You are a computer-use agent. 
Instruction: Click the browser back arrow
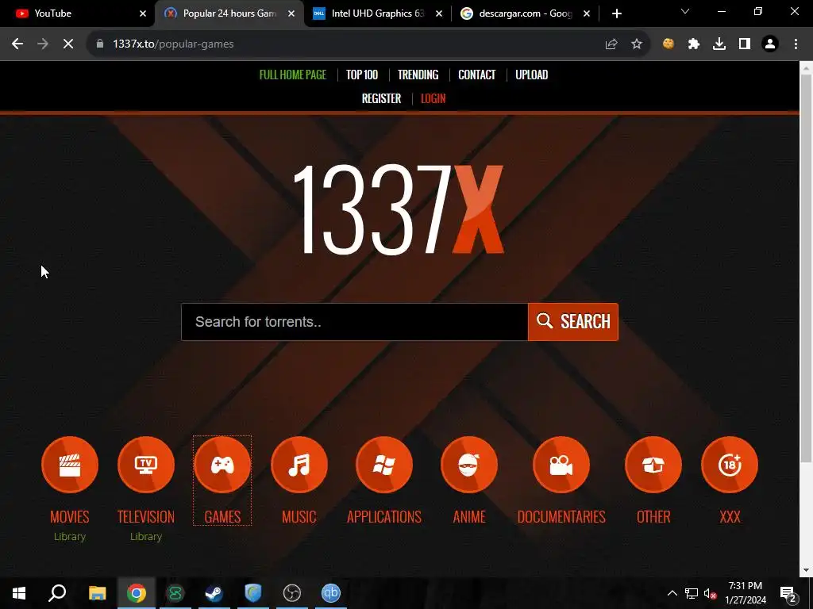[x=17, y=44]
